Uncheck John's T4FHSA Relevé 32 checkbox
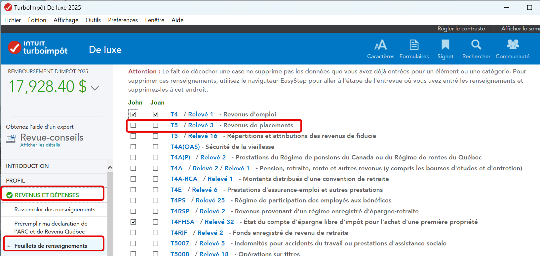 click(133, 222)
